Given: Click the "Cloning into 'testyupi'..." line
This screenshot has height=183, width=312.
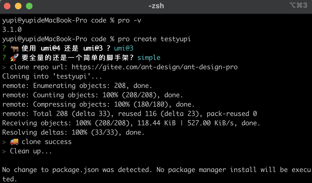Looking at the screenshot, I should [52, 76].
